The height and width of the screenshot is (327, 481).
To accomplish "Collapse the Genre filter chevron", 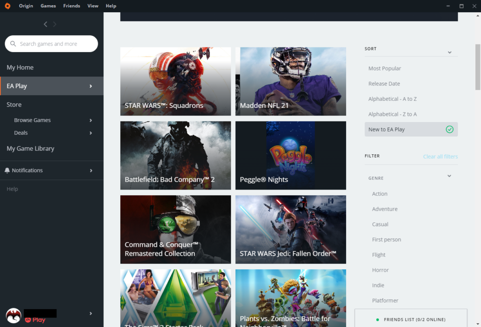I will (449, 176).
